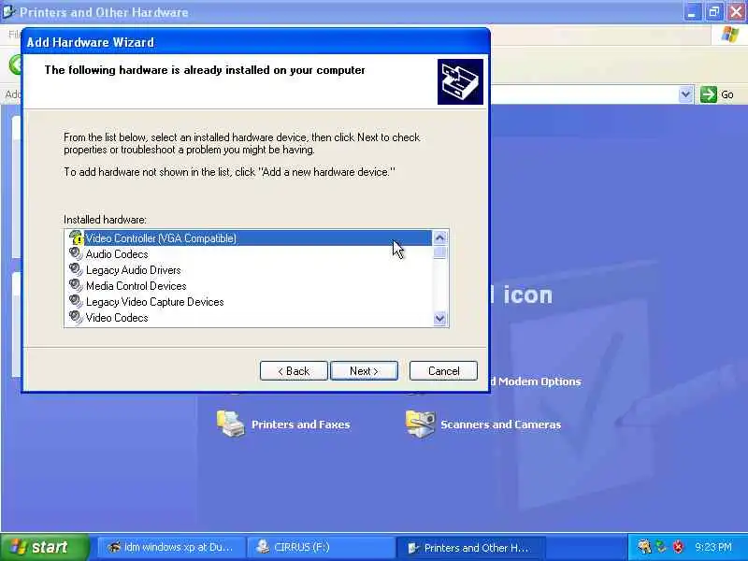Viewport: 748px width, 561px height.
Task: Open Scanners and Cameras link
Action: pyautogui.click(x=501, y=424)
